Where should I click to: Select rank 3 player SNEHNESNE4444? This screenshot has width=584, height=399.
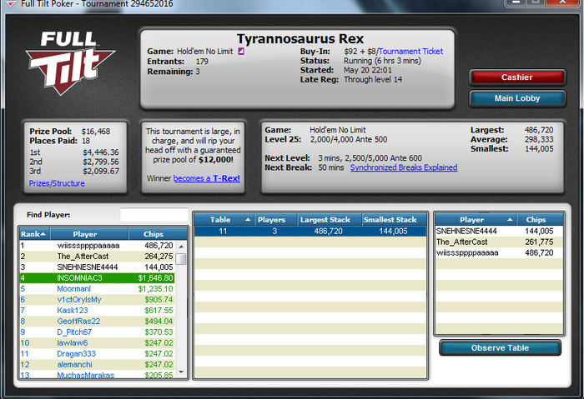click(x=98, y=267)
